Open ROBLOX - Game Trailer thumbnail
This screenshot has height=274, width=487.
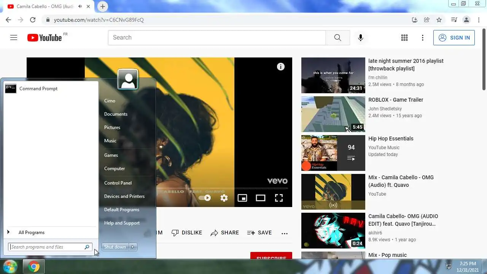point(333,114)
